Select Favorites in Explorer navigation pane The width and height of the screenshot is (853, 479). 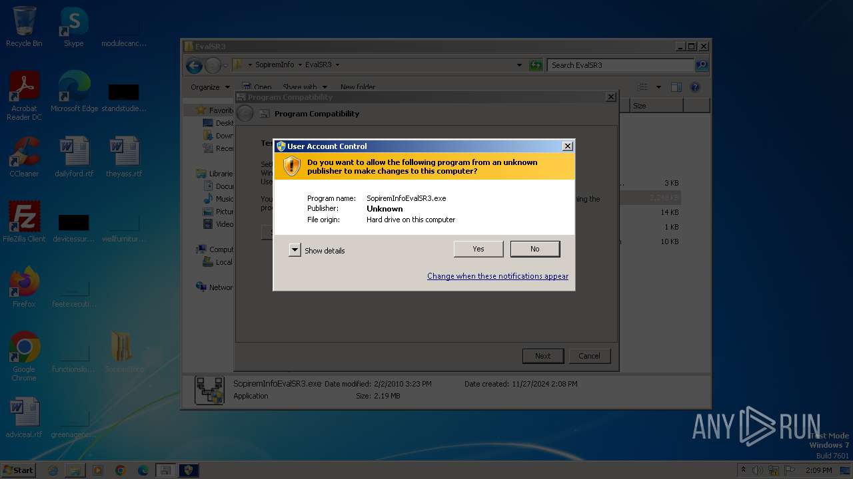[215, 110]
